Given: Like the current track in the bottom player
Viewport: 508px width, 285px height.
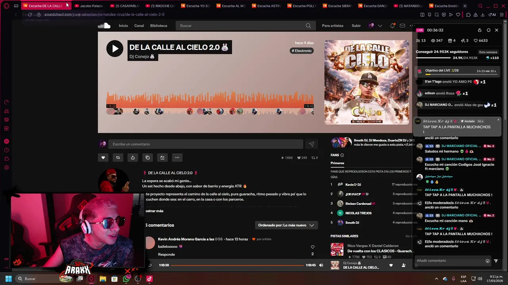Looking at the screenshot, I should (x=391, y=265).
